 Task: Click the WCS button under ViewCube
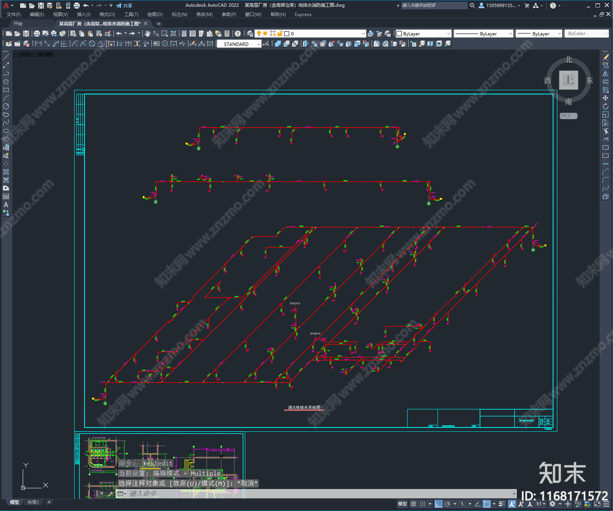568,116
